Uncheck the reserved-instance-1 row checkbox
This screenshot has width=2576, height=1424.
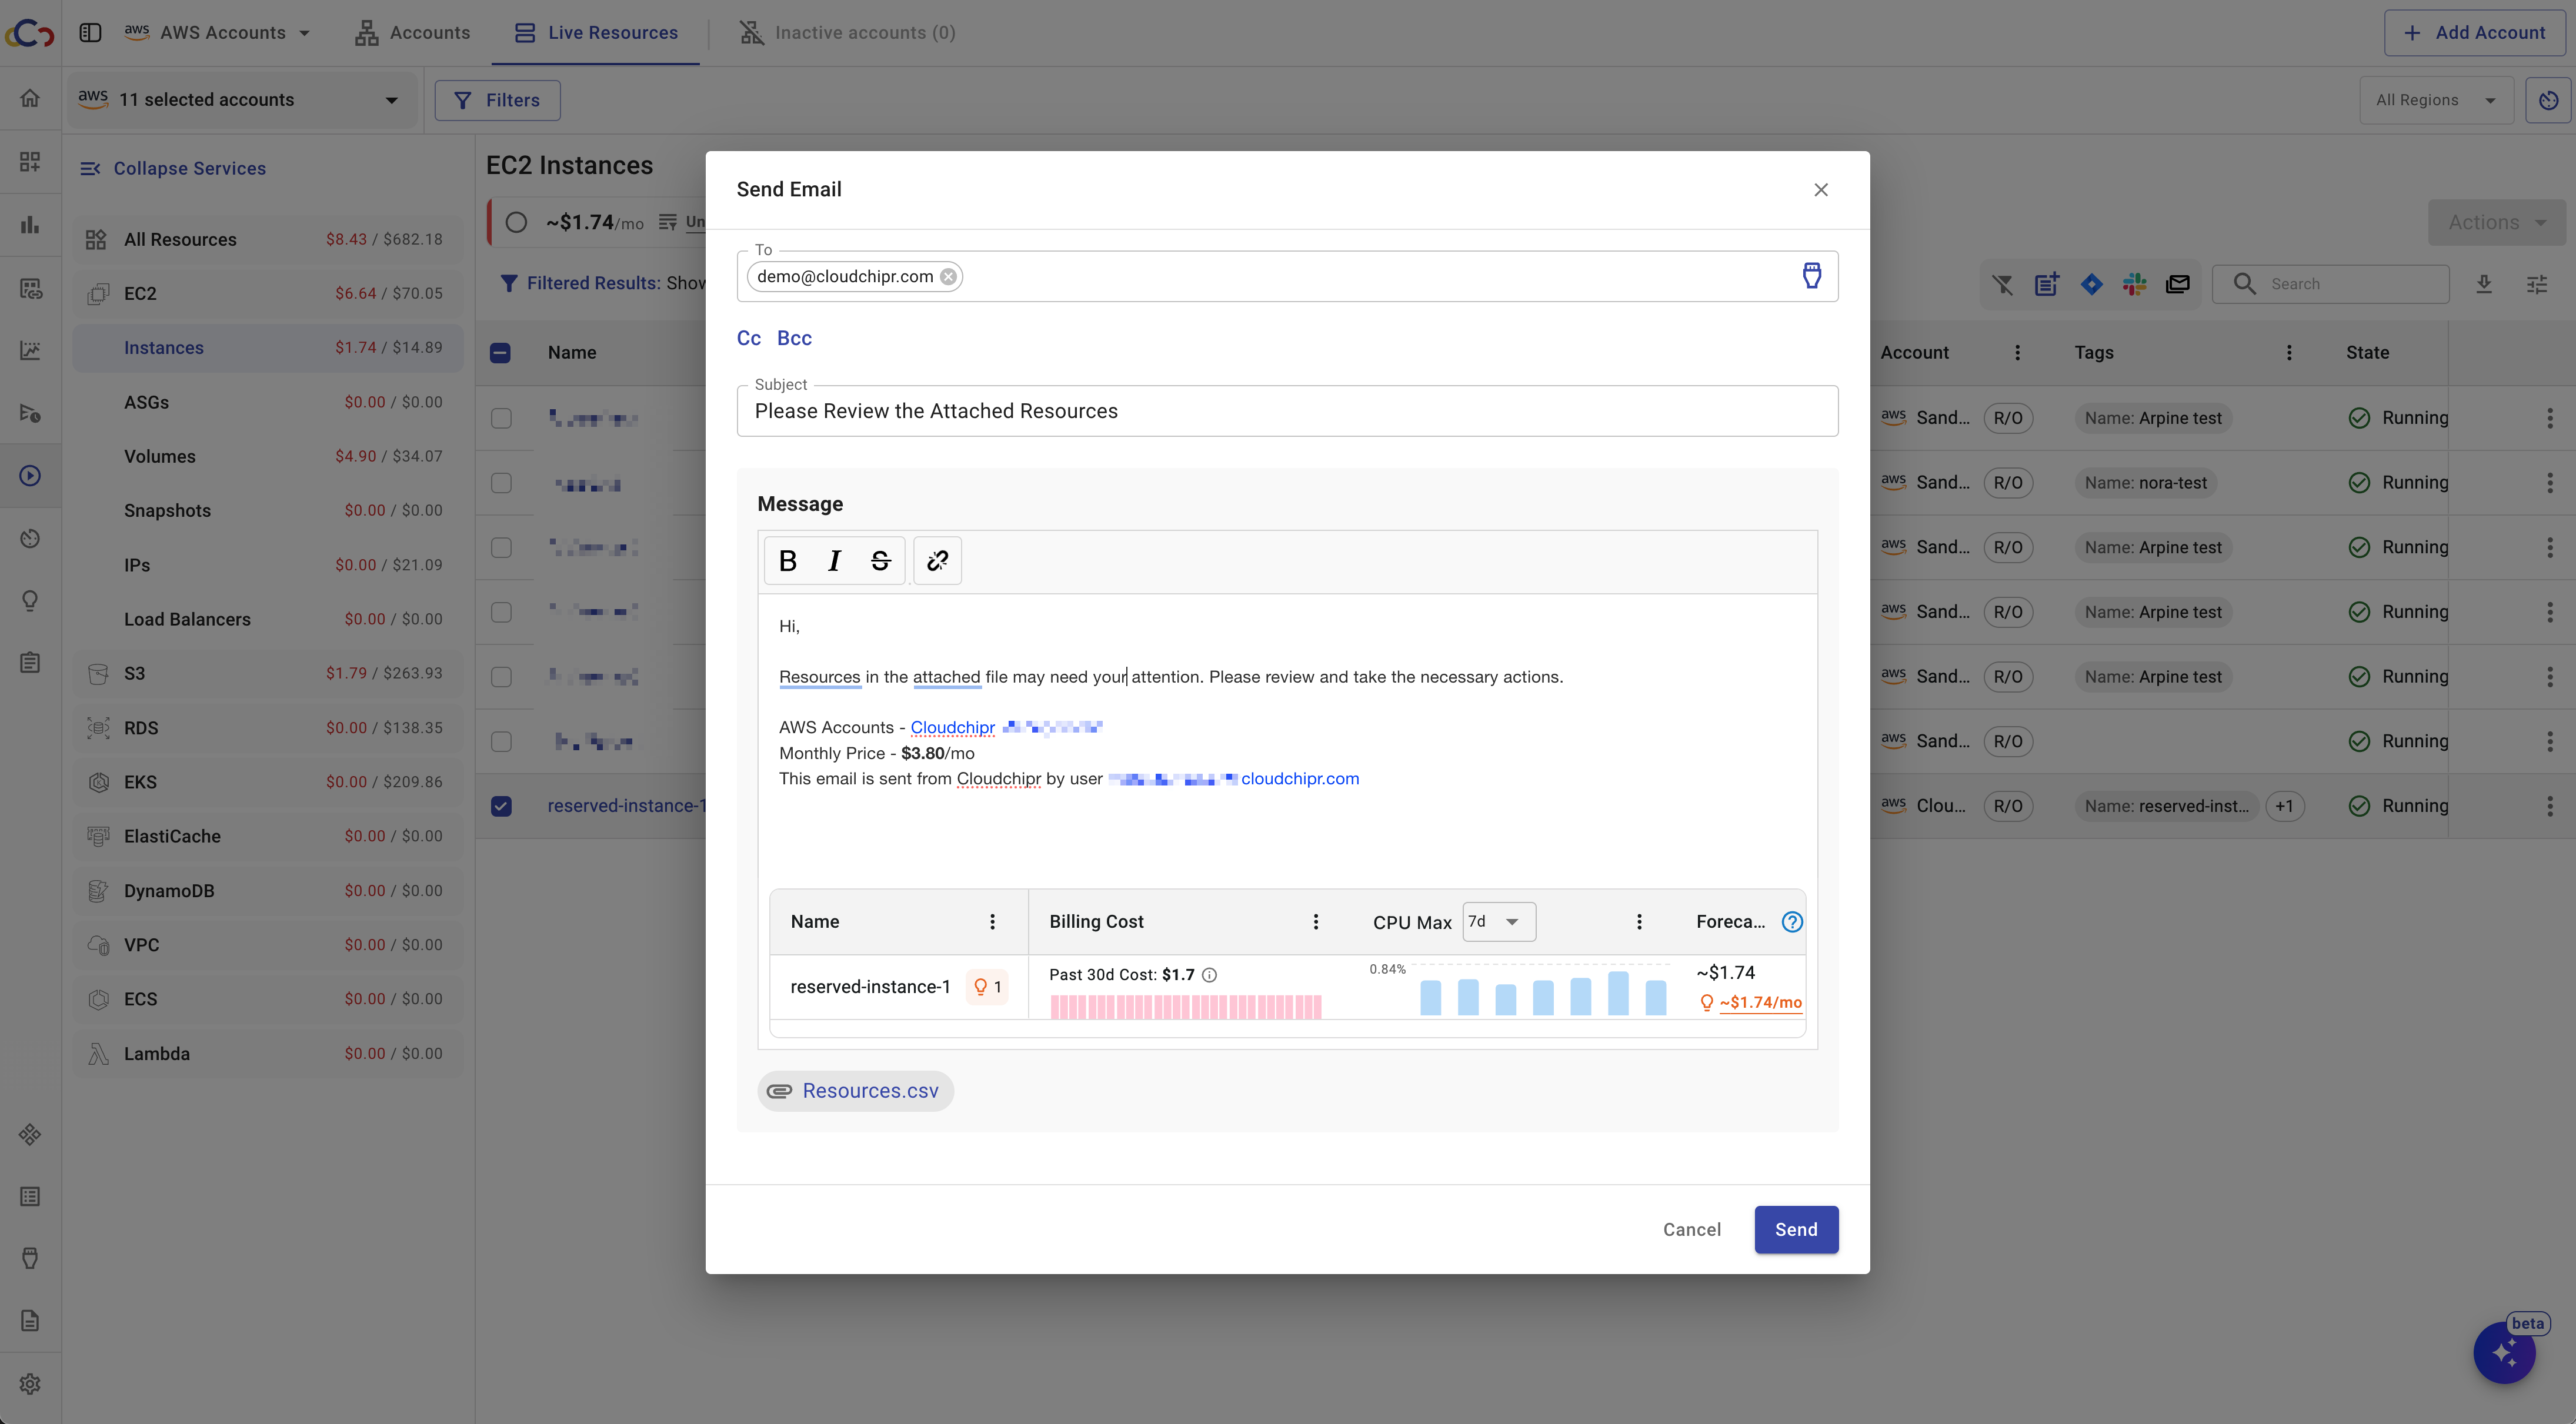[501, 806]
